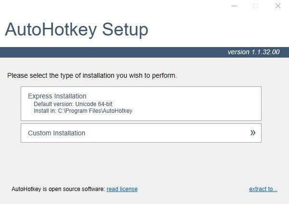Screen dimensions: 289x204
Task: Choose Express Installation option
Action: (141, 104)
